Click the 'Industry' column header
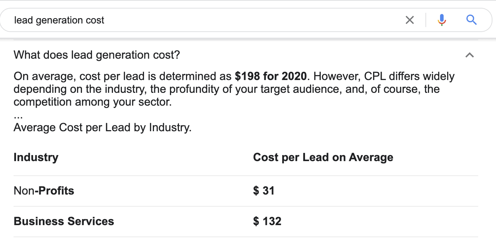 [x=36, y=157]
